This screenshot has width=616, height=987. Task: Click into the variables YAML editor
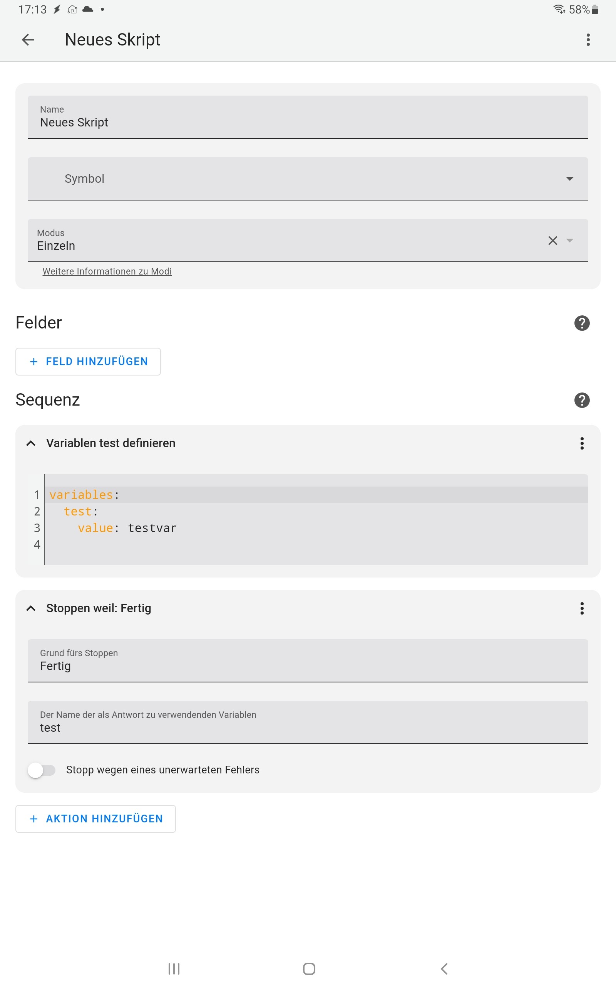[316, 520]
